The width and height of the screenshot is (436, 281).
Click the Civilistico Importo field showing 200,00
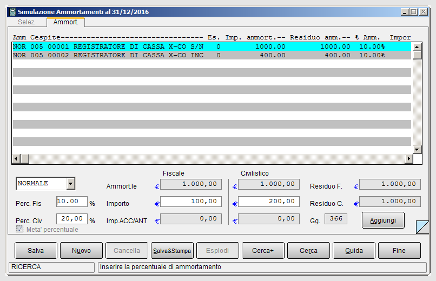point(269,202)
